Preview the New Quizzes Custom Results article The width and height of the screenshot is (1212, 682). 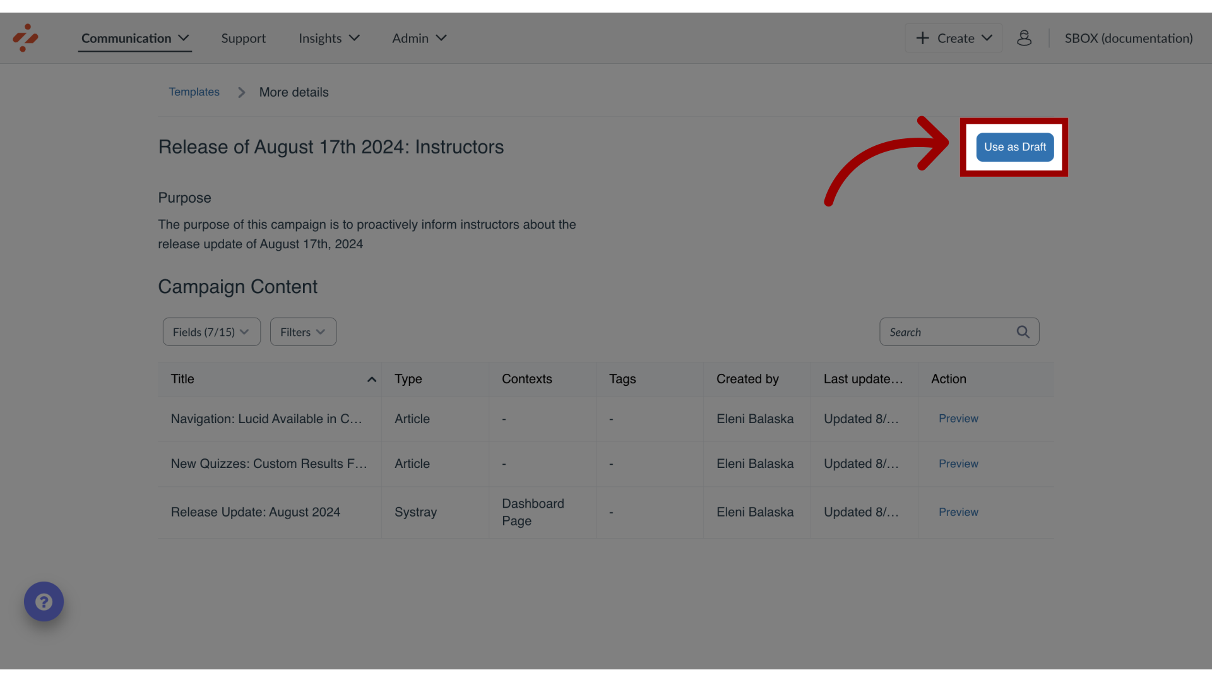click(958, 464)
